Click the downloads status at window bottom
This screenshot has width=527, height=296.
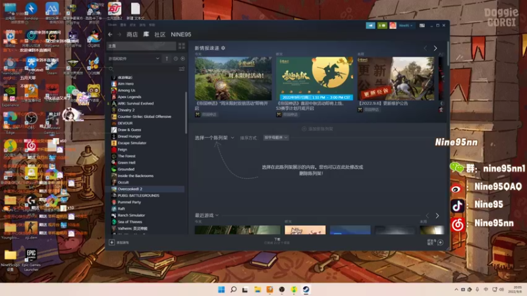coord(277,241)
